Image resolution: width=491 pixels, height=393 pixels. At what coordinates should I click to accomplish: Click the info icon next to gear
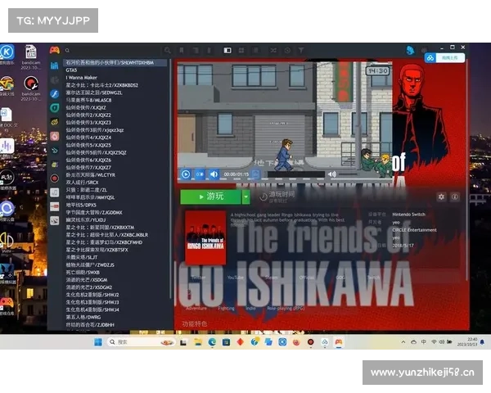455,196
